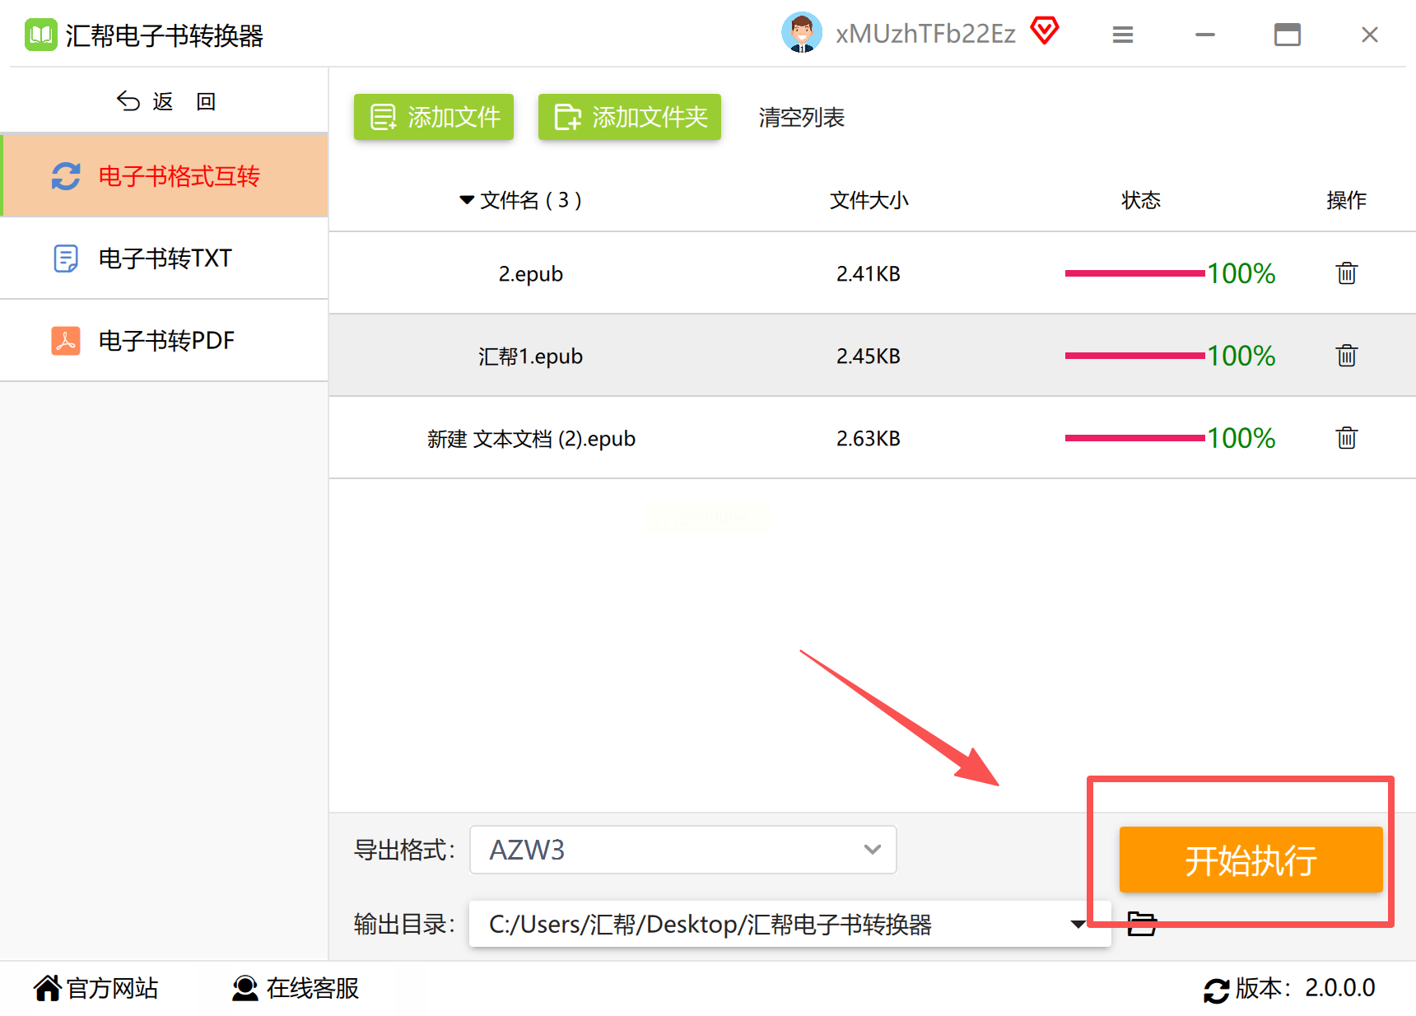Click the 电子书转TXT document icon
1416x1016 pixels.
tap(66, 259)
